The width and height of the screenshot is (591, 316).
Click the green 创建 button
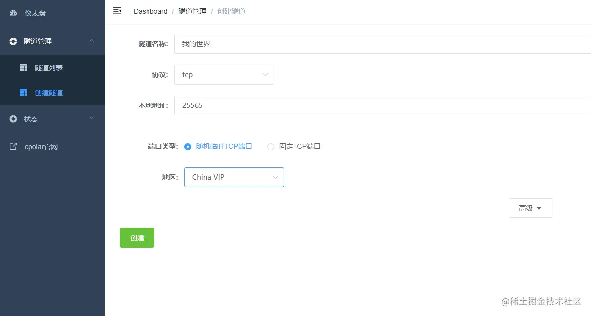pos(137,238)
